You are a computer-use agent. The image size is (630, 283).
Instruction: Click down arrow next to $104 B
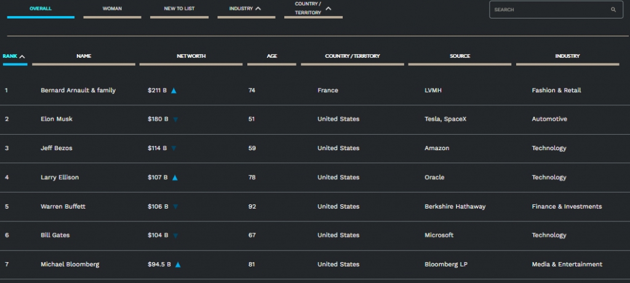point(175,236)
